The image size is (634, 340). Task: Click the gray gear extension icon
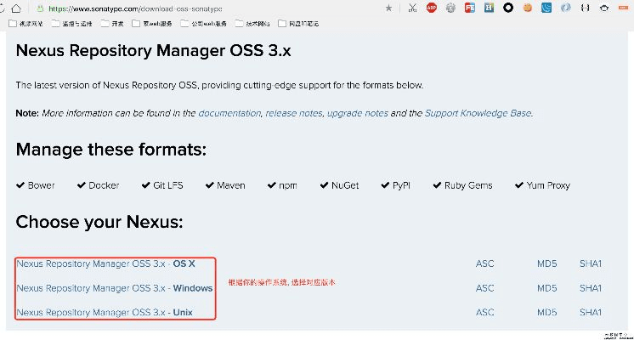click(450, 8)
